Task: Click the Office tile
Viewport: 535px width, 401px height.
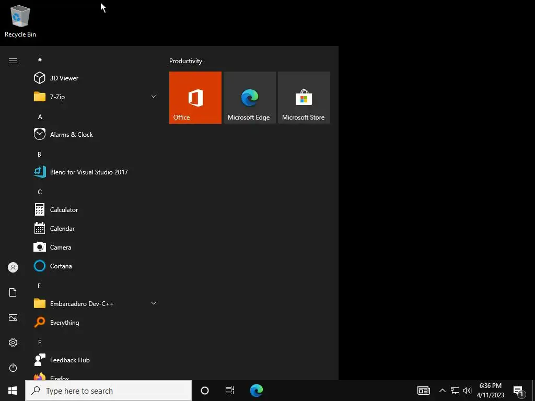Action: 195,98
